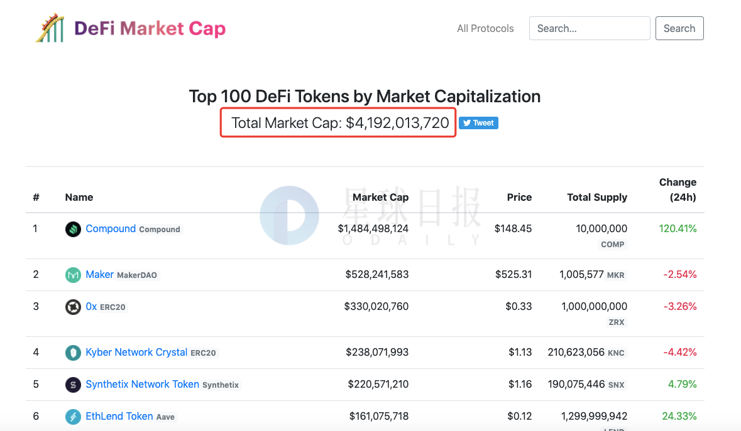
Task: Focus the Search input field
Action: pos(590,28)
